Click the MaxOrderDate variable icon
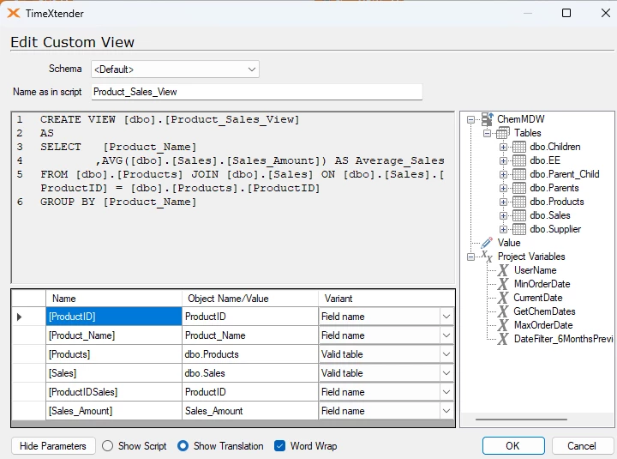 (x=503, y=325)
